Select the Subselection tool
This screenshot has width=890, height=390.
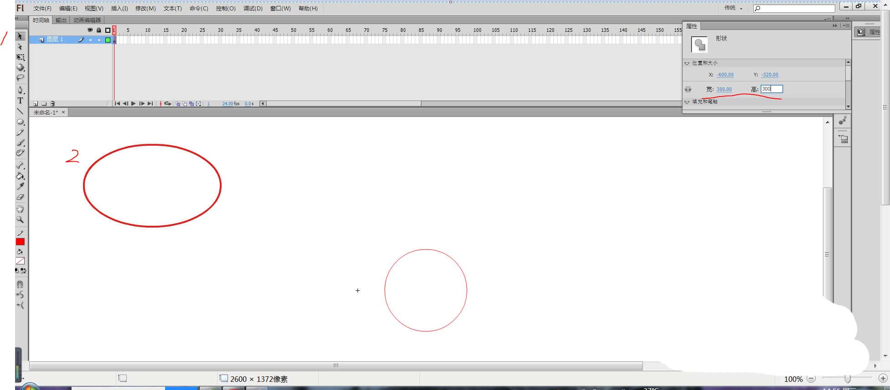[x=20, y=47]
